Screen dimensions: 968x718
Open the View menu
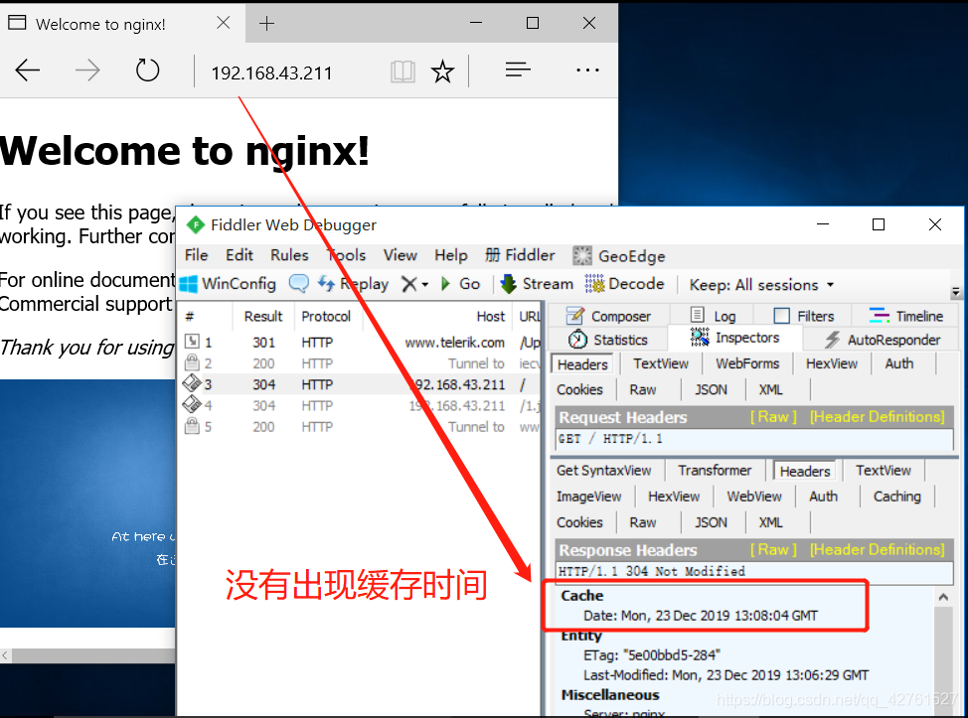(401, 255)
